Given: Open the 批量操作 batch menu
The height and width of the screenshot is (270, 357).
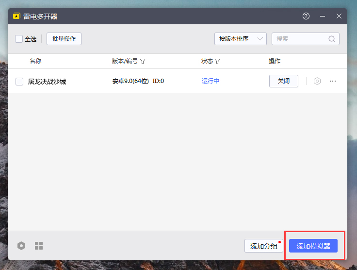Looking at the screenshot, I should pyautogui.click(x=64, y=39).
